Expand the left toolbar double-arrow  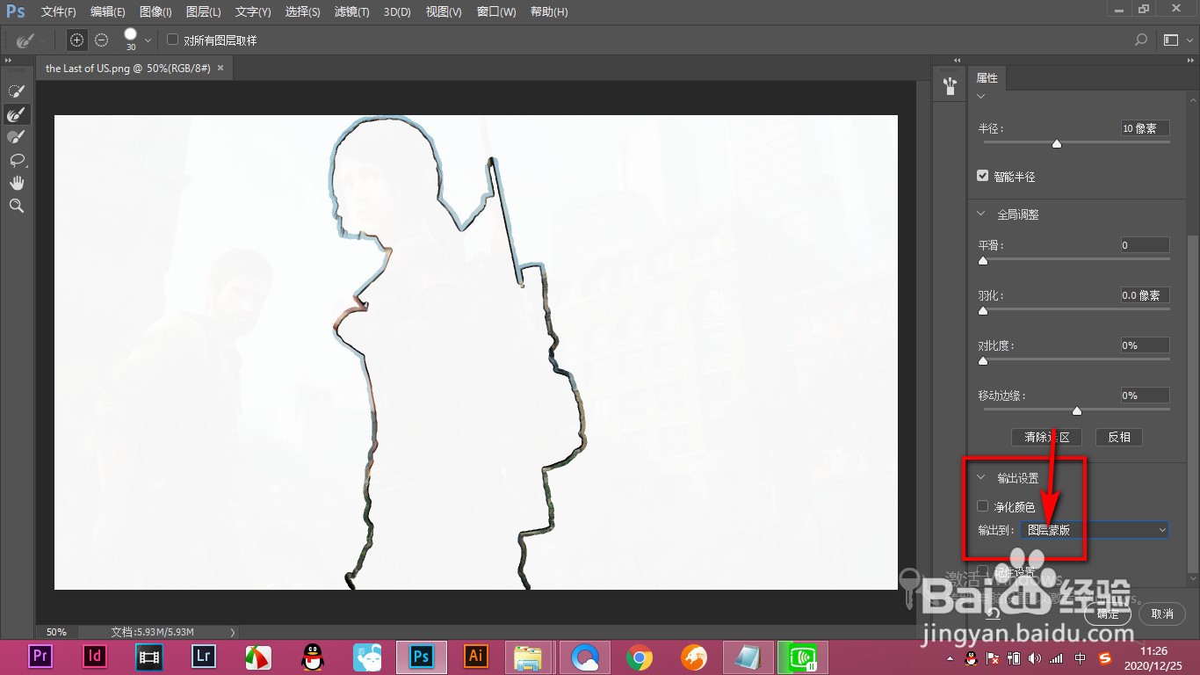[x=8, y=60]
